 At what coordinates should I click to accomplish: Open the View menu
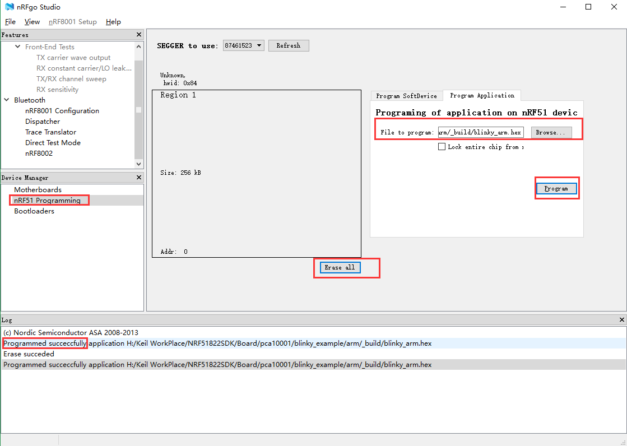[x=32, y=22]
